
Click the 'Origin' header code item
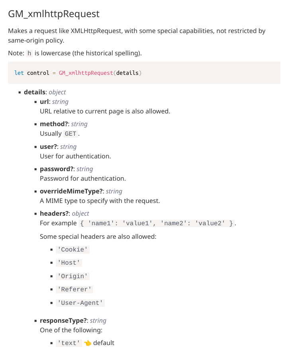(72, 276)
